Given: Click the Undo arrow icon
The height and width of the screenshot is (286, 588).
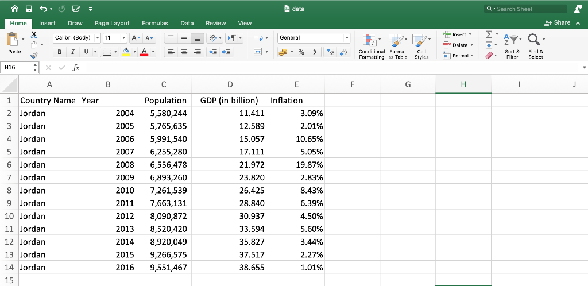Looking at the screenshot, I should pos(44,9).
